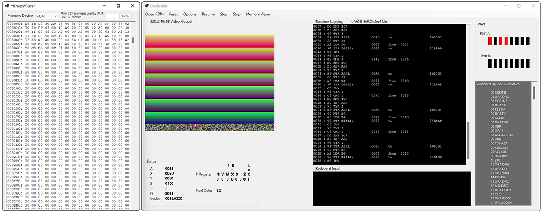The height and width of the screenshot is (213, 542).
Task: Maximize the MemoryViewer window
Action: coord(118,6)
